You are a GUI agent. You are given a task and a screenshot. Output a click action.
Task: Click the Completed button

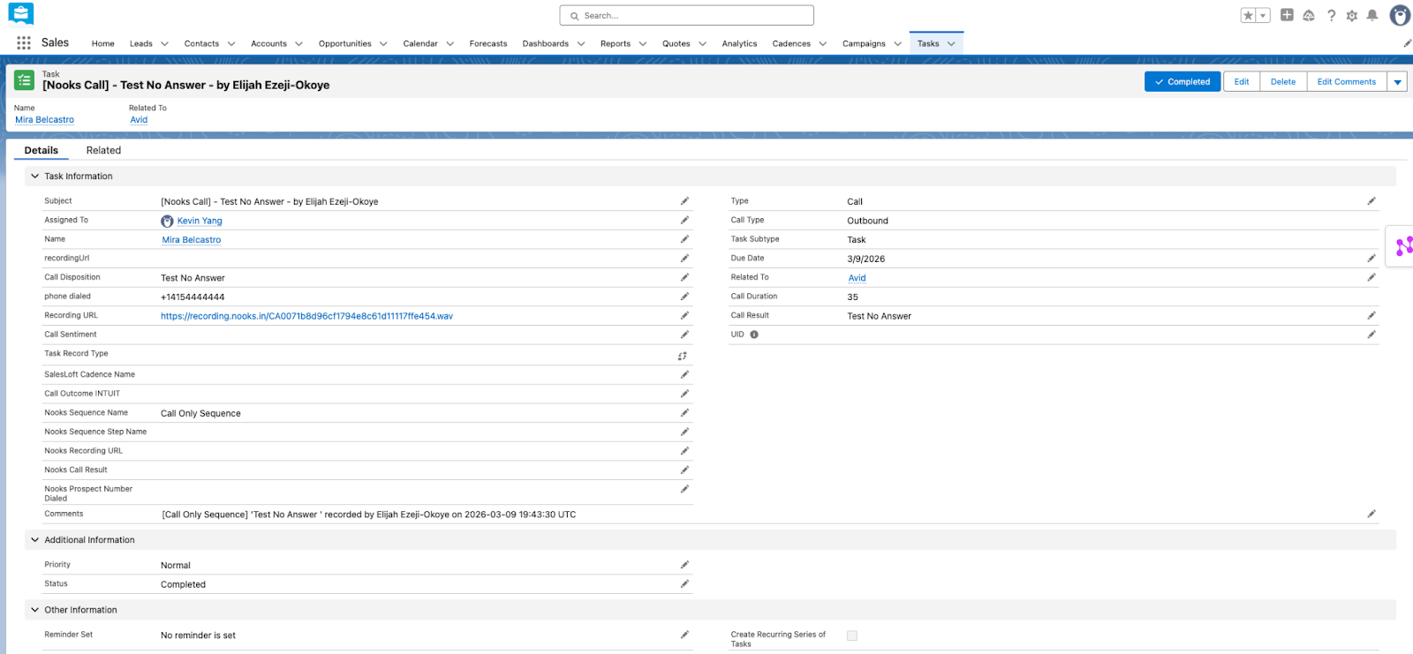point(1183,82)
